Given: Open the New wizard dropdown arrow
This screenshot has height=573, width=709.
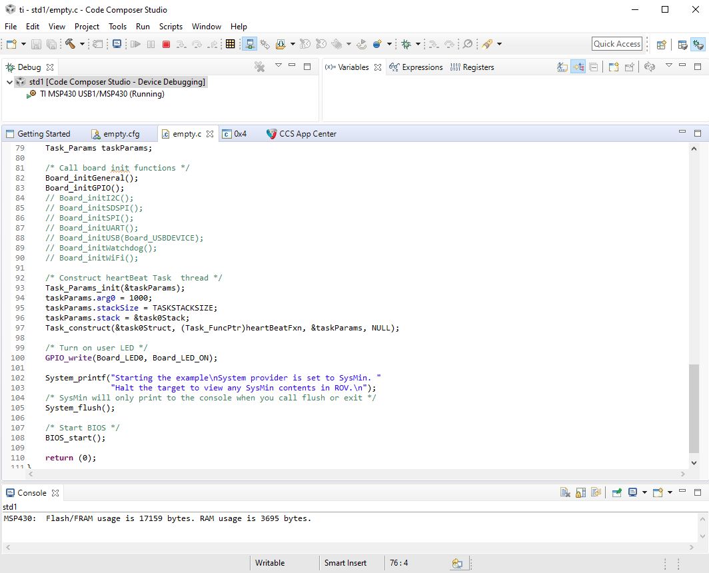Looking at the screenshot, I should pos(23,45).
